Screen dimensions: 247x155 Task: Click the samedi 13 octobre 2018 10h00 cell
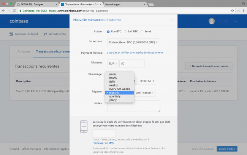click(209, 91)
